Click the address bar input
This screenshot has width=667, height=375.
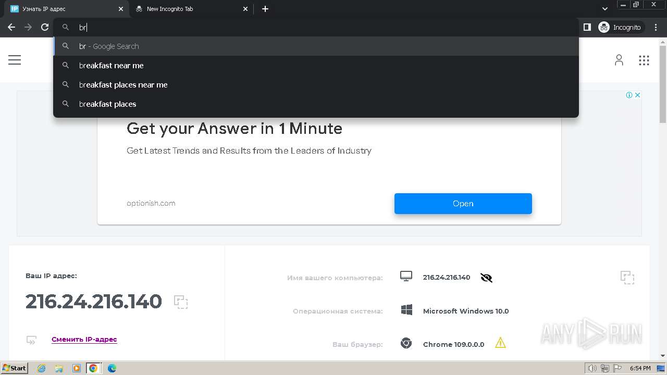coord(316,27)
